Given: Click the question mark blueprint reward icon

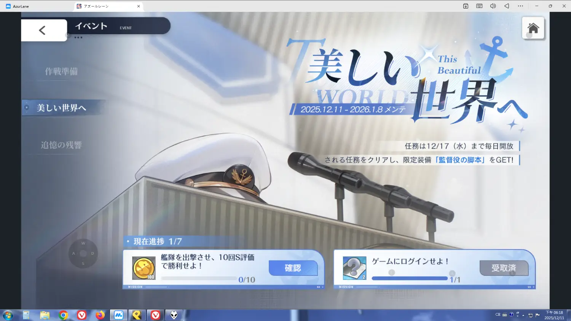Looking at the screenshot, I should pos(354,268).
